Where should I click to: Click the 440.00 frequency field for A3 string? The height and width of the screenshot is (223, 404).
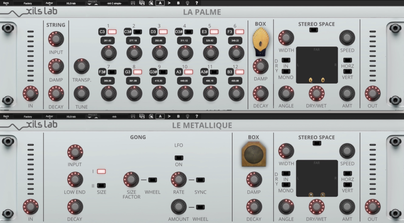(x=185, y=81)
